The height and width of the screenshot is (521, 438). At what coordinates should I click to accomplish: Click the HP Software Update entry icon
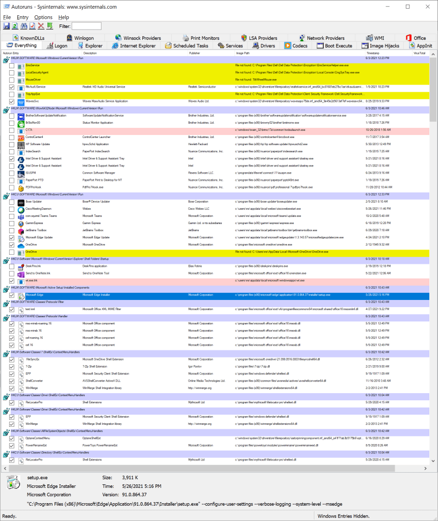[21, 144]
